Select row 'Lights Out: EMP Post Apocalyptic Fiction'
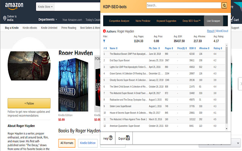This screenshot has height=151, width=242. point(164,67)
